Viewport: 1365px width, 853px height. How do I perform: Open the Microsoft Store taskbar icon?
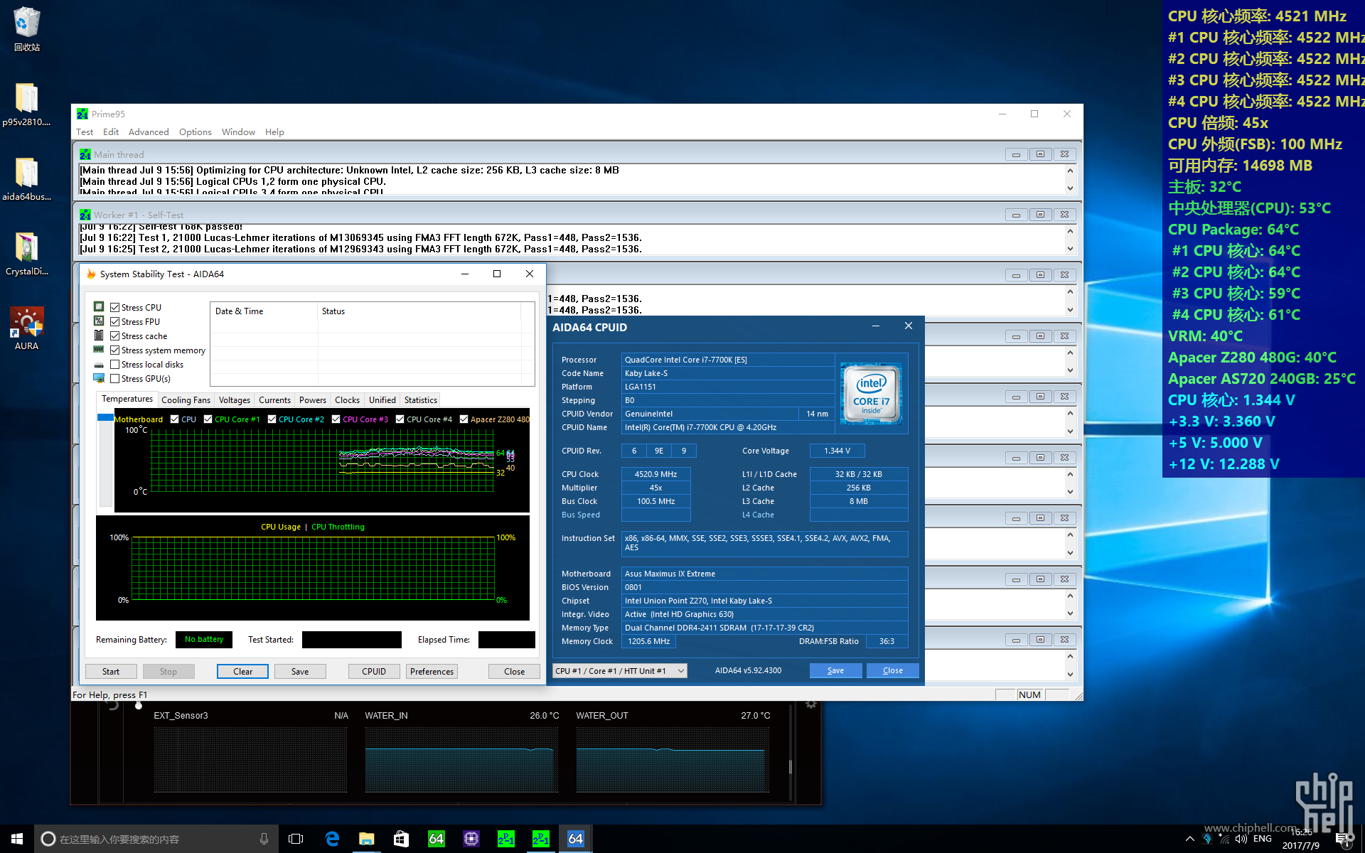(x=401, y=839)
